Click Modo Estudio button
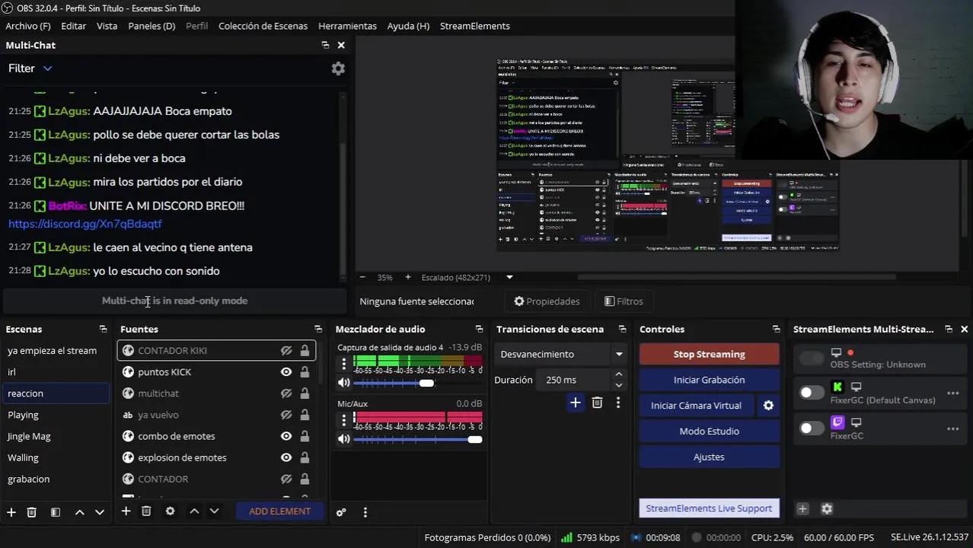973x548 pixels. (x=709, y=431)
